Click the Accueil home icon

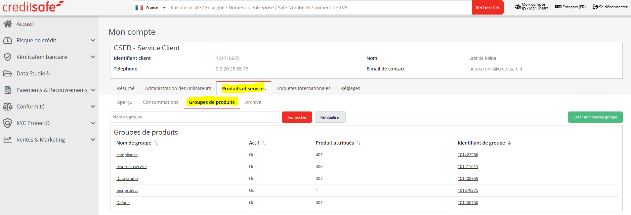[8, 24]
